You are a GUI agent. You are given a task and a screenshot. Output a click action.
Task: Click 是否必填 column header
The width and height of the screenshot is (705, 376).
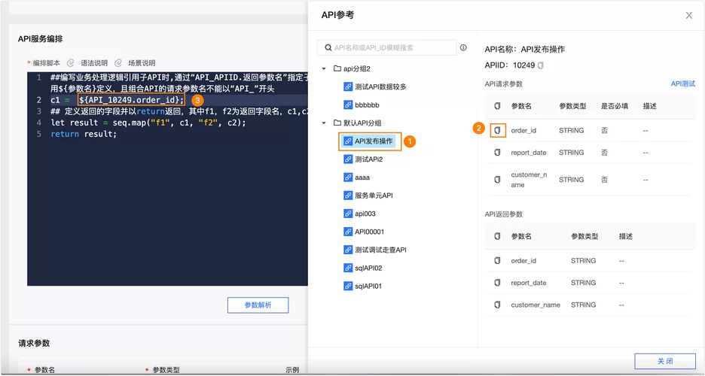(615, 106)
